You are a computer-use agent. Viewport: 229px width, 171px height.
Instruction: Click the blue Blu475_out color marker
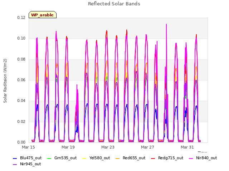15,158
